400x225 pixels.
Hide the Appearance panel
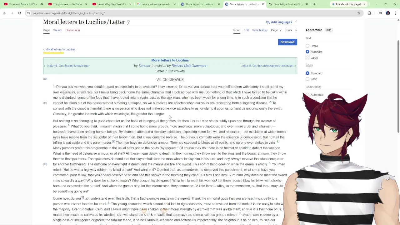click(x=329, y=30)
